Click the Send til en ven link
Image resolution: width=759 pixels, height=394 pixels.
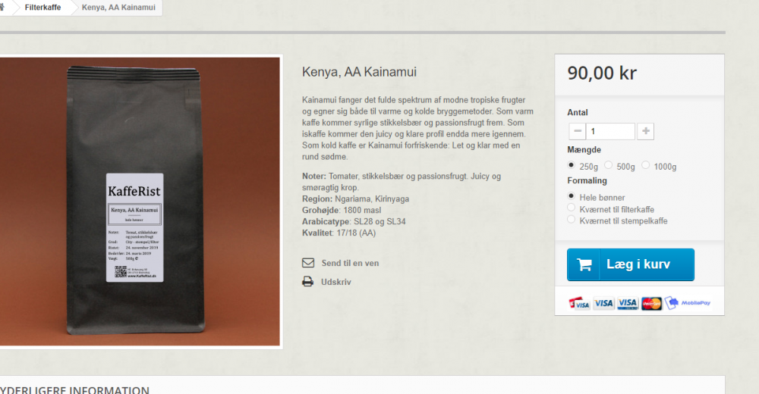(x=350, y=263)
